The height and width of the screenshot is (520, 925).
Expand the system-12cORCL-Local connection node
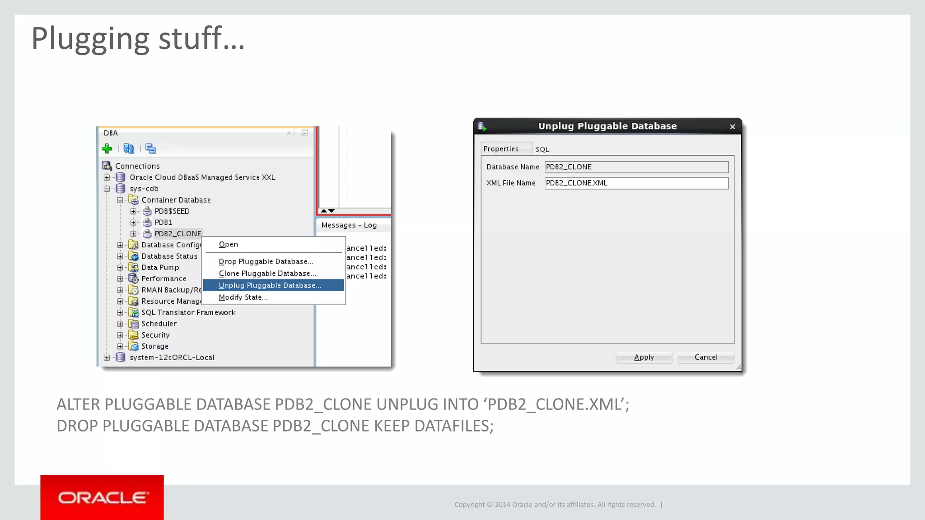(x=107, y=357)
